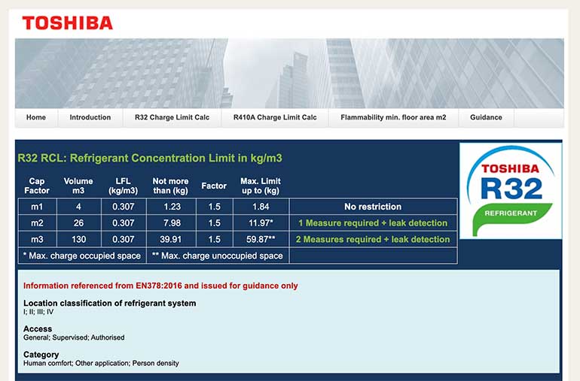Click the LFL (kg/m3) column header
The width and height of the screenshot is (580, 381).
point(124,186)
